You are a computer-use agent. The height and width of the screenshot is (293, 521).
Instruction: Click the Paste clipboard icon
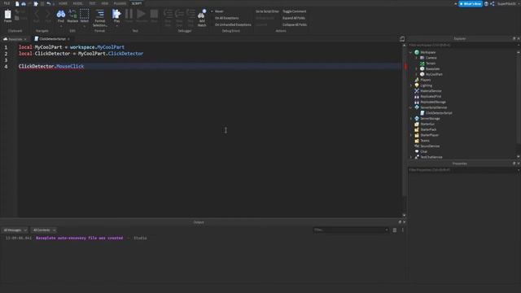7,15
